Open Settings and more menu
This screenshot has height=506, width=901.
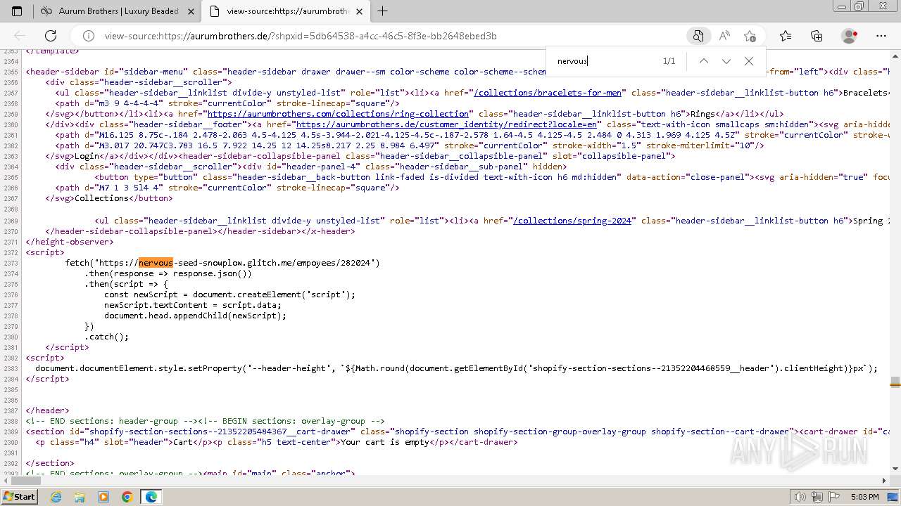[x=881, y=36]
